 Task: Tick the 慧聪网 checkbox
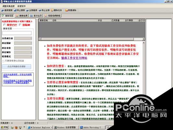(20, 25)
